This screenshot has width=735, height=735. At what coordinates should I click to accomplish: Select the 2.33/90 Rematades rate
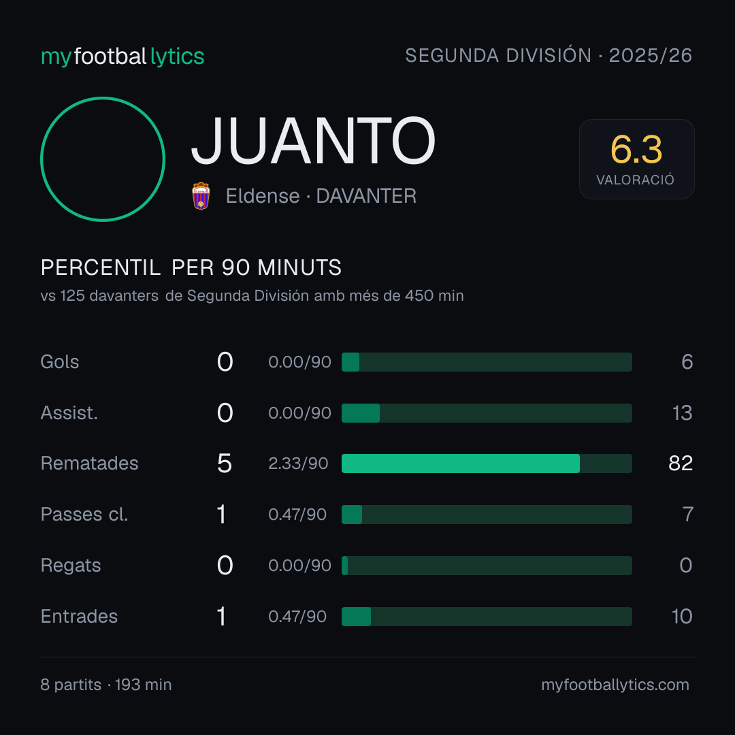(x=298, y=463)
